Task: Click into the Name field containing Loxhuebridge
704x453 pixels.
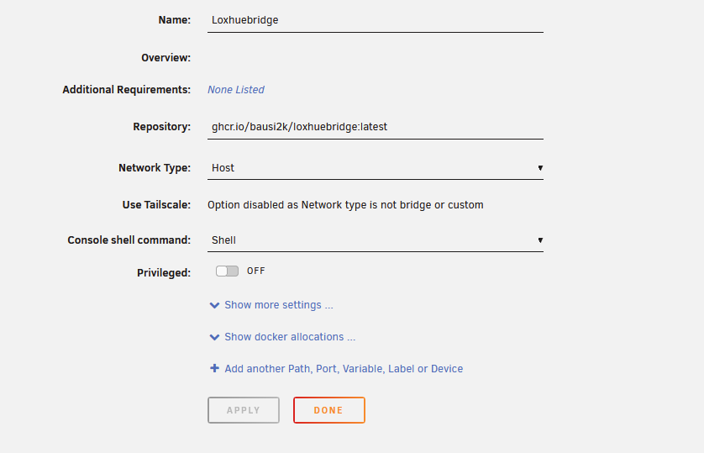Action: 375,20
